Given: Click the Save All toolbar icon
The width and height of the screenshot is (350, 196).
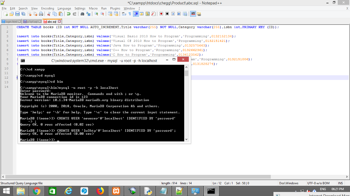Looking at the screenshot, I should pos(23,14).
